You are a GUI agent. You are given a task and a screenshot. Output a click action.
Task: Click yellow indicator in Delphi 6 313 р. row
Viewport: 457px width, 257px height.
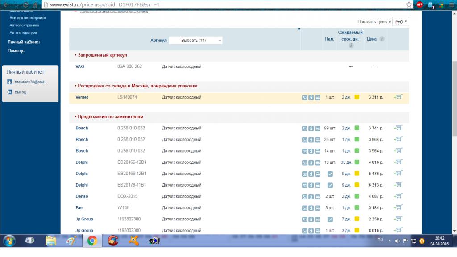coord(357,185)
